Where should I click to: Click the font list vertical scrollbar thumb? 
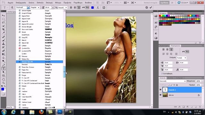64,72
